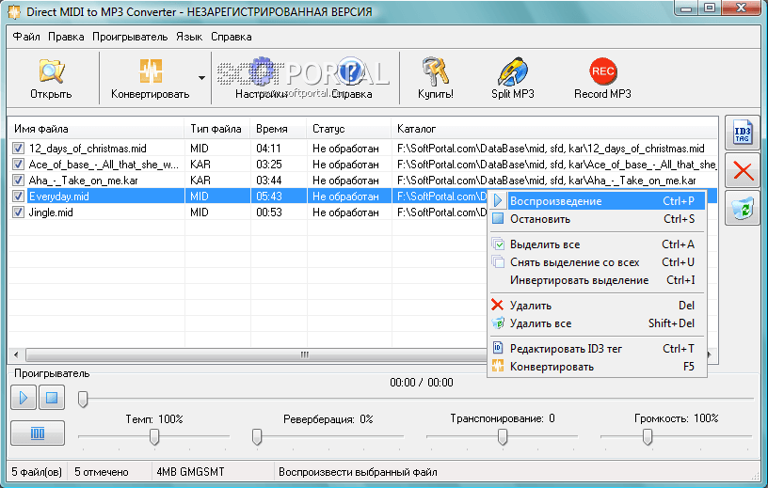Click the left arrow of horizontal scrollbar
768x488 pixels.
tap(16, 354)
